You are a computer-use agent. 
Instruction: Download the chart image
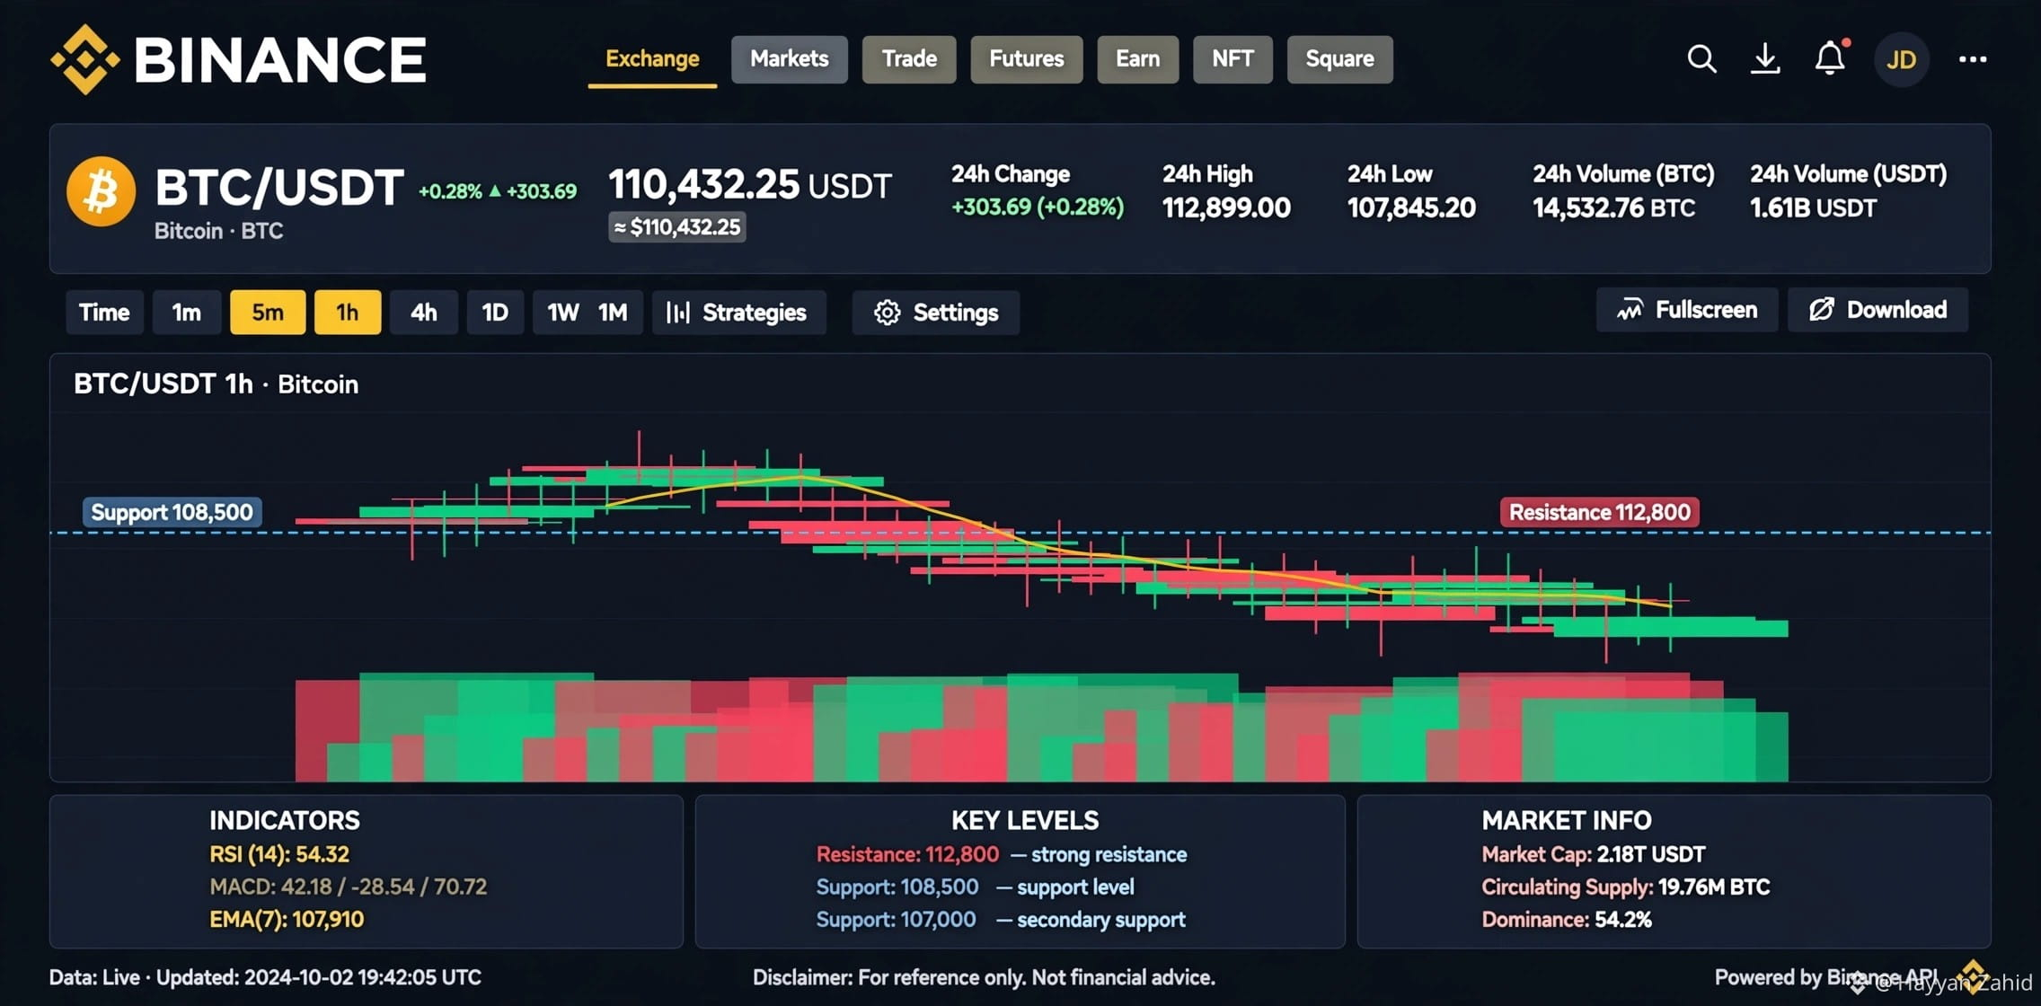1878,310
